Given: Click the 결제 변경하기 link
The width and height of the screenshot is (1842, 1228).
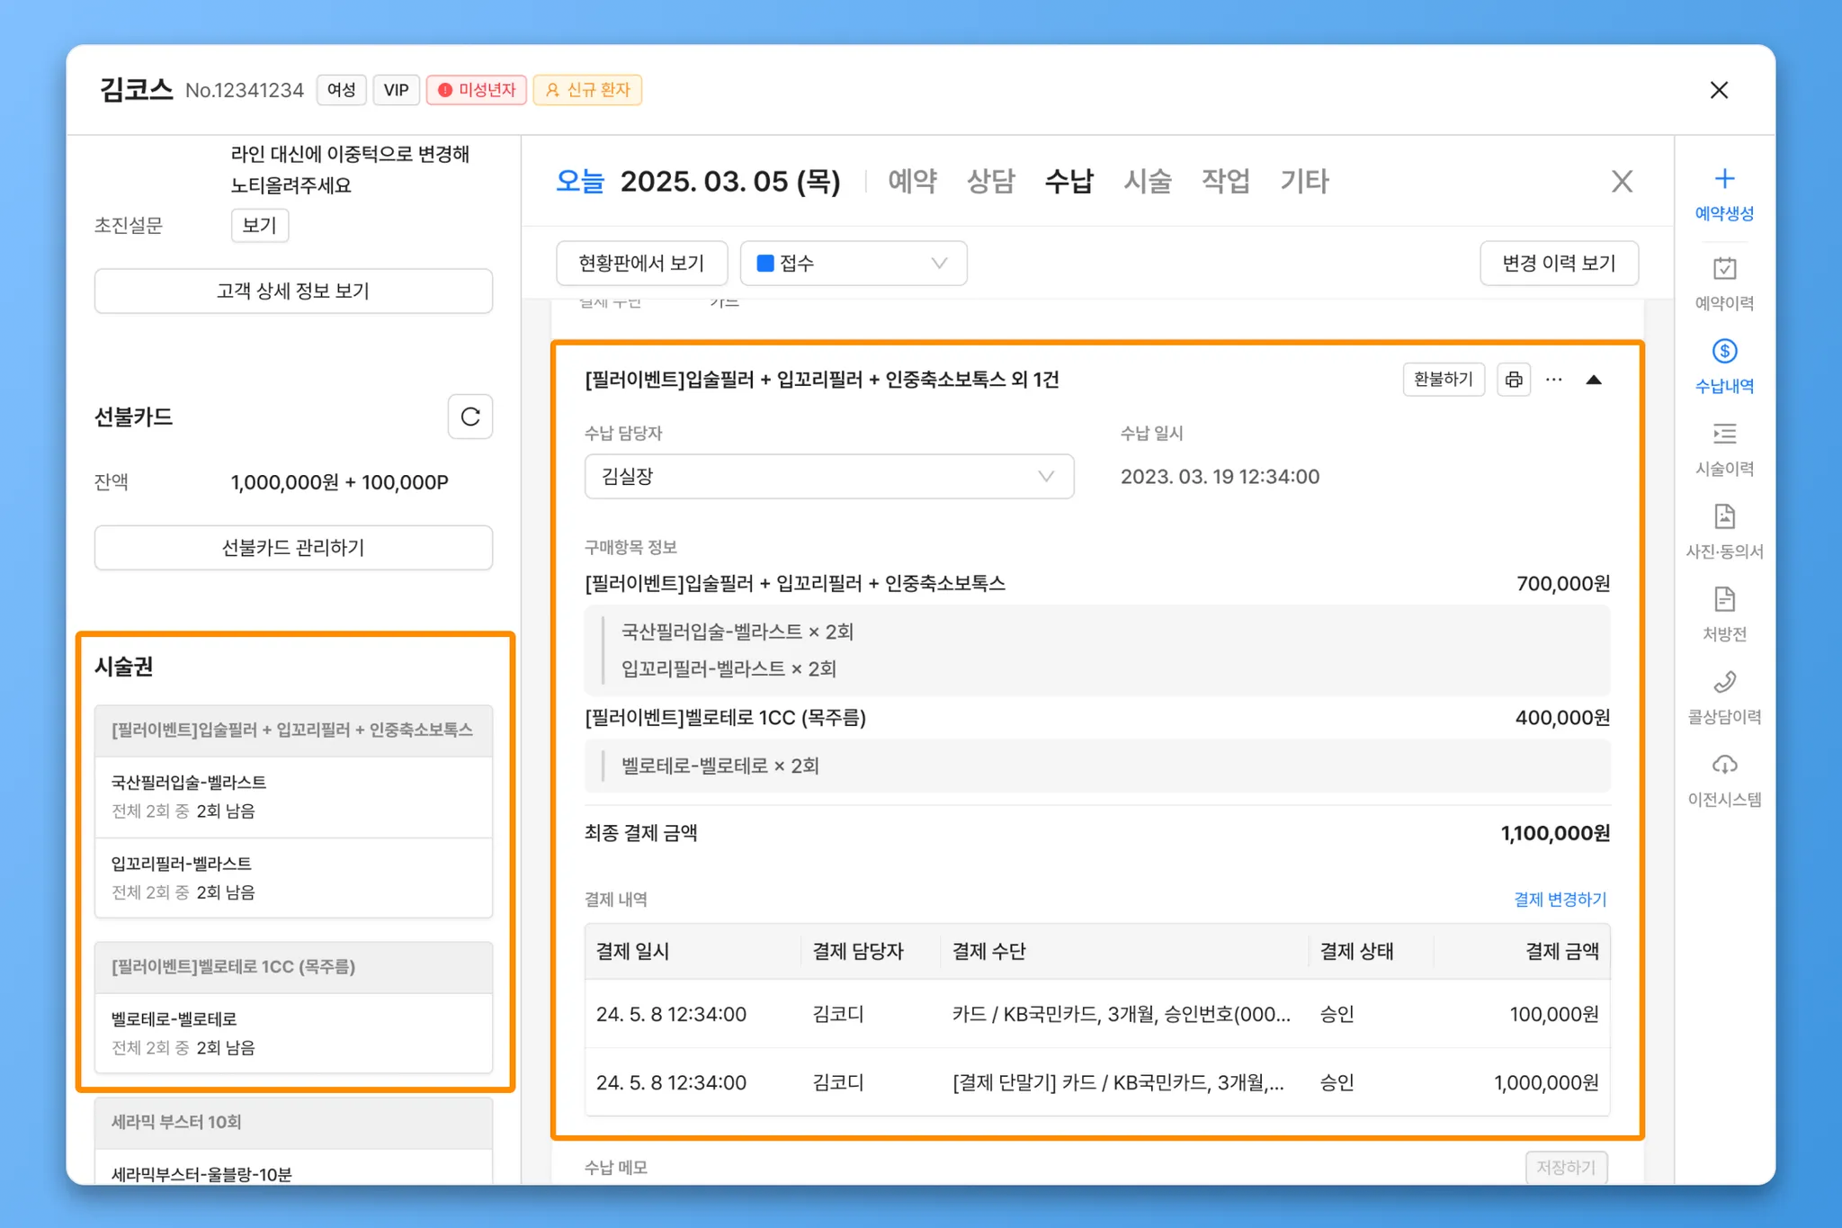Looking at the screenshot, I should [1560, 899].
